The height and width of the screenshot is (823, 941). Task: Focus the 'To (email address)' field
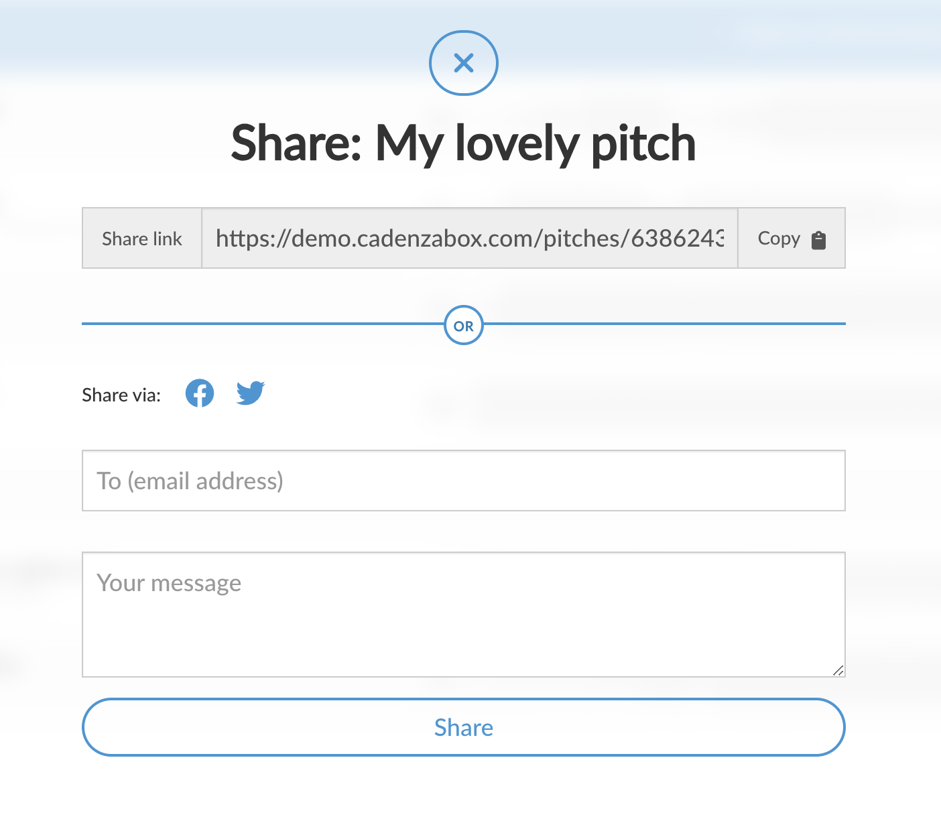(x=463, y=481)
